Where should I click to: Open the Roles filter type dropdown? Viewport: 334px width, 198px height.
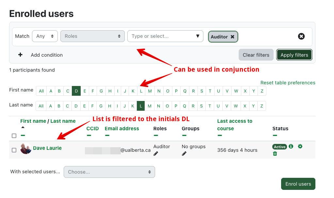coord(92,36)
